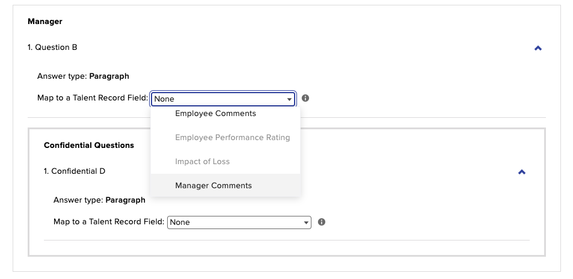Click Question B 'Map to a Talent Record Field' label
This screenshot has height=279, width=573.
(93, 98)
